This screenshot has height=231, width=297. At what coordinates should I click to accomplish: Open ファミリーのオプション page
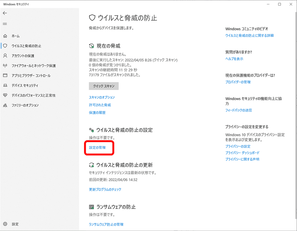pyautogui.click(x=25, y=105)
